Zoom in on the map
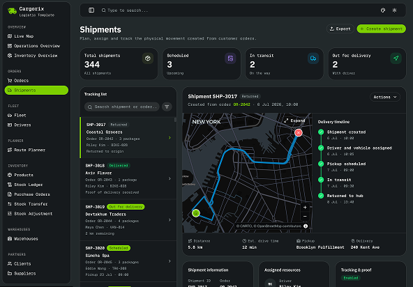The width and height of the screenshot is (413, 287). 305,208
